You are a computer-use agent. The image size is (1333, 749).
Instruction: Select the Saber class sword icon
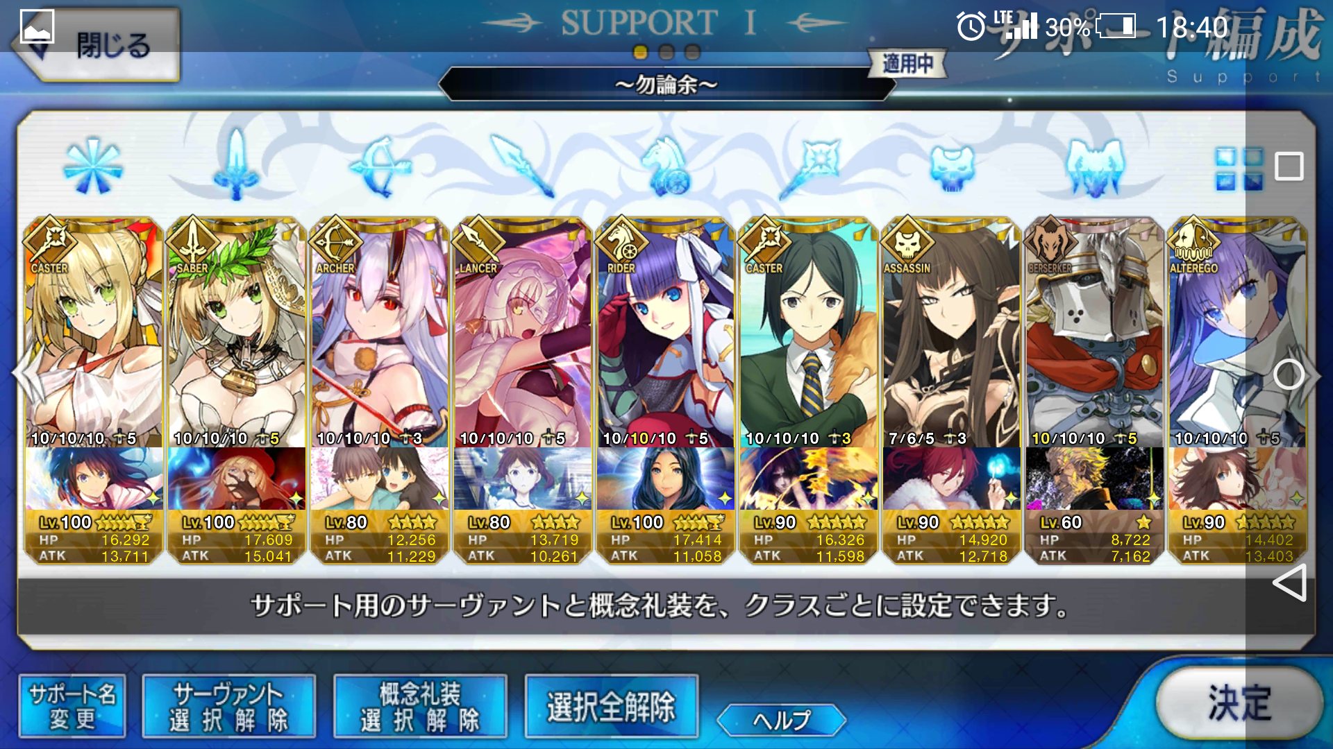tap(236, 165)
